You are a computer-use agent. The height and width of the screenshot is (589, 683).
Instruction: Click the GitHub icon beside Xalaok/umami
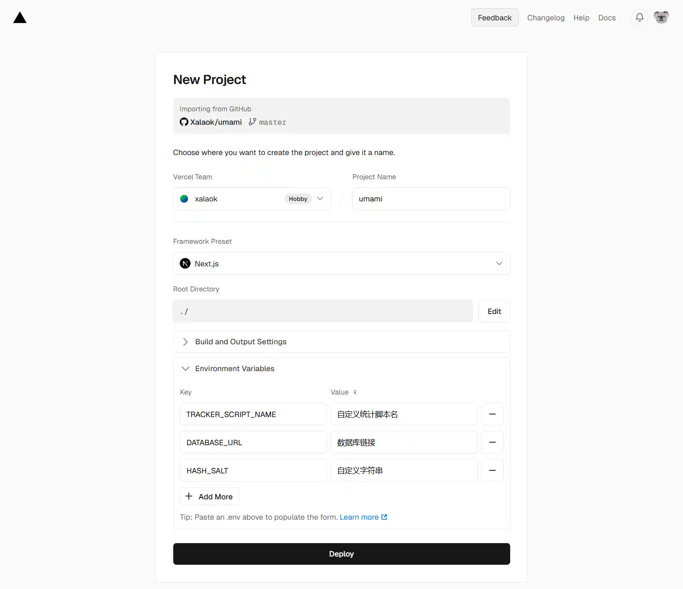[x=184, y=122]
